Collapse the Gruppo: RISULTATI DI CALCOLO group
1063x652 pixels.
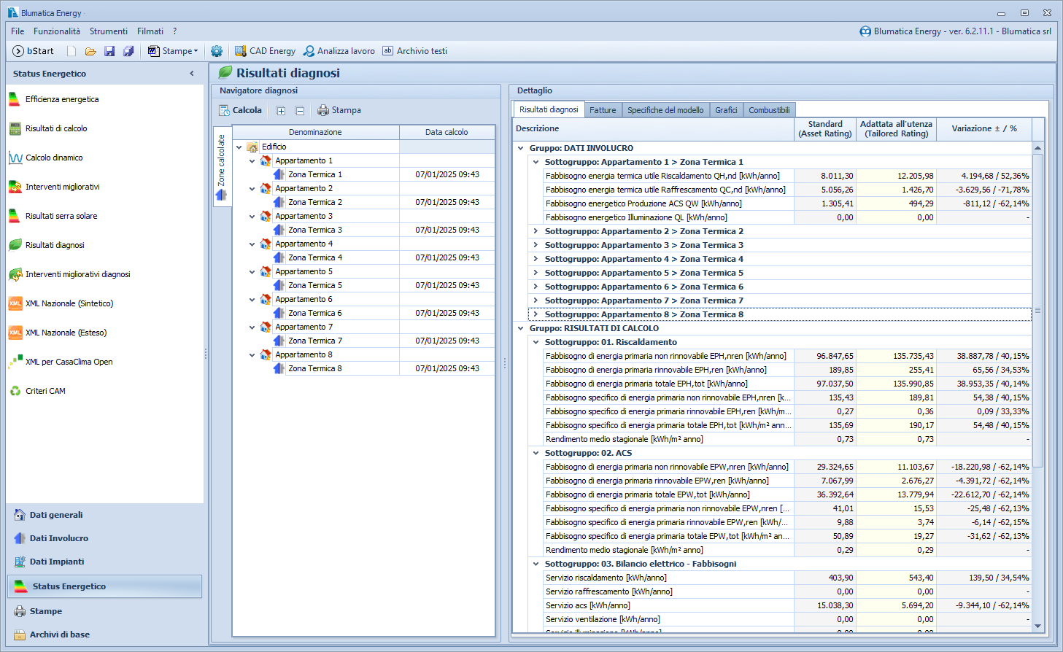point(520,328)
